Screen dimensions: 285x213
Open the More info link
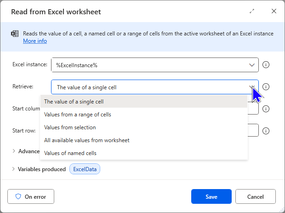point(35,41)
